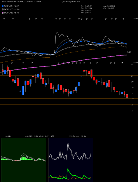Click the 23 price axis label
Screen dimensions: 138x182
click(132, 64)
